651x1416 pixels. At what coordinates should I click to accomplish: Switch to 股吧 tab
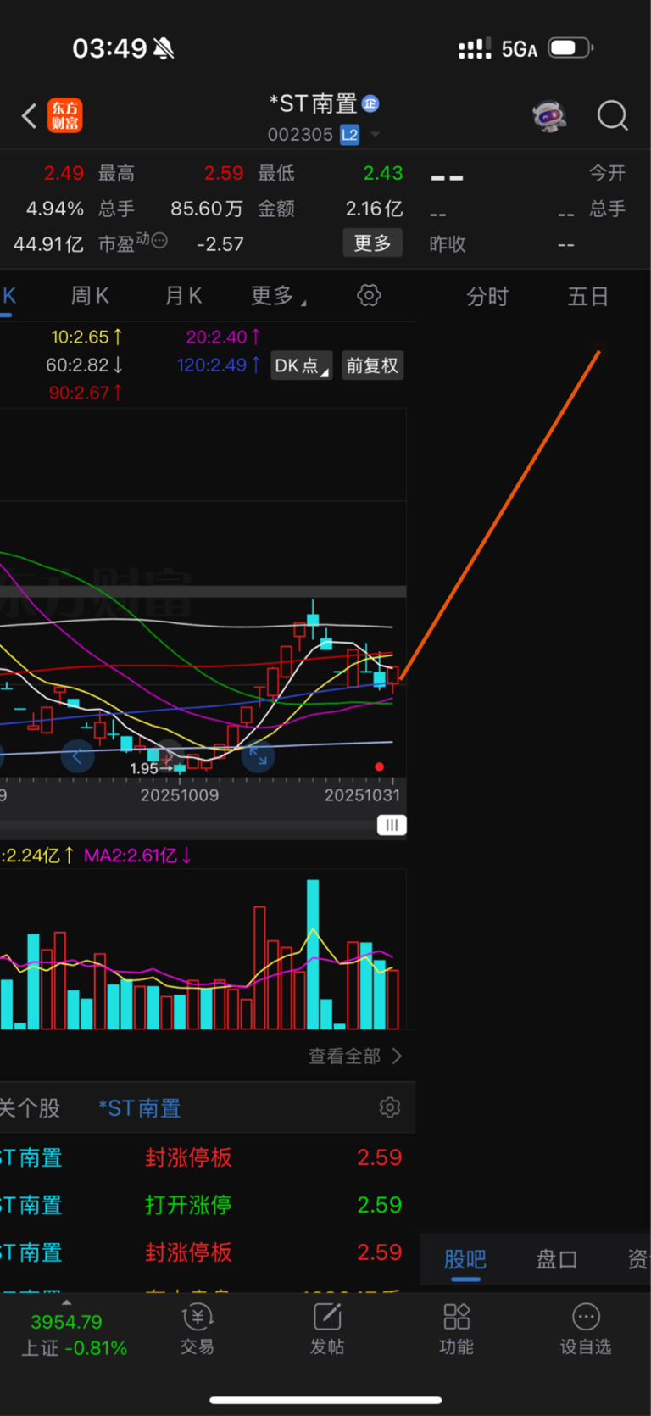tap(465, 1259)
